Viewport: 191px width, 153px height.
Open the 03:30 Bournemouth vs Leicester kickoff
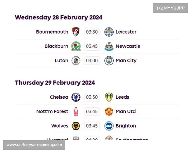(x=92, y=32)
